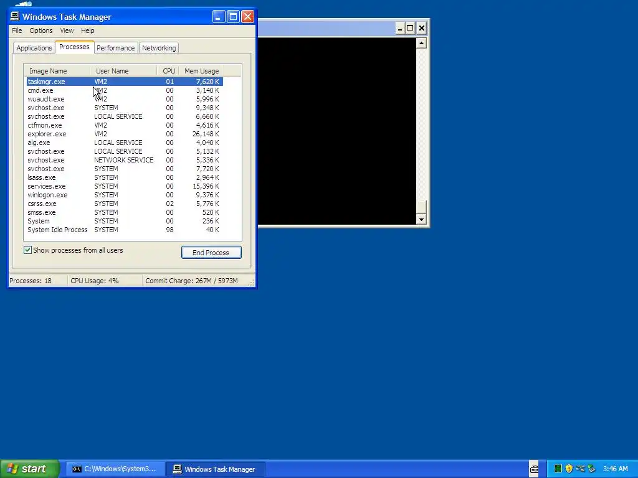Click the cmd icon on the taskbar button

(x=77, y=469)
